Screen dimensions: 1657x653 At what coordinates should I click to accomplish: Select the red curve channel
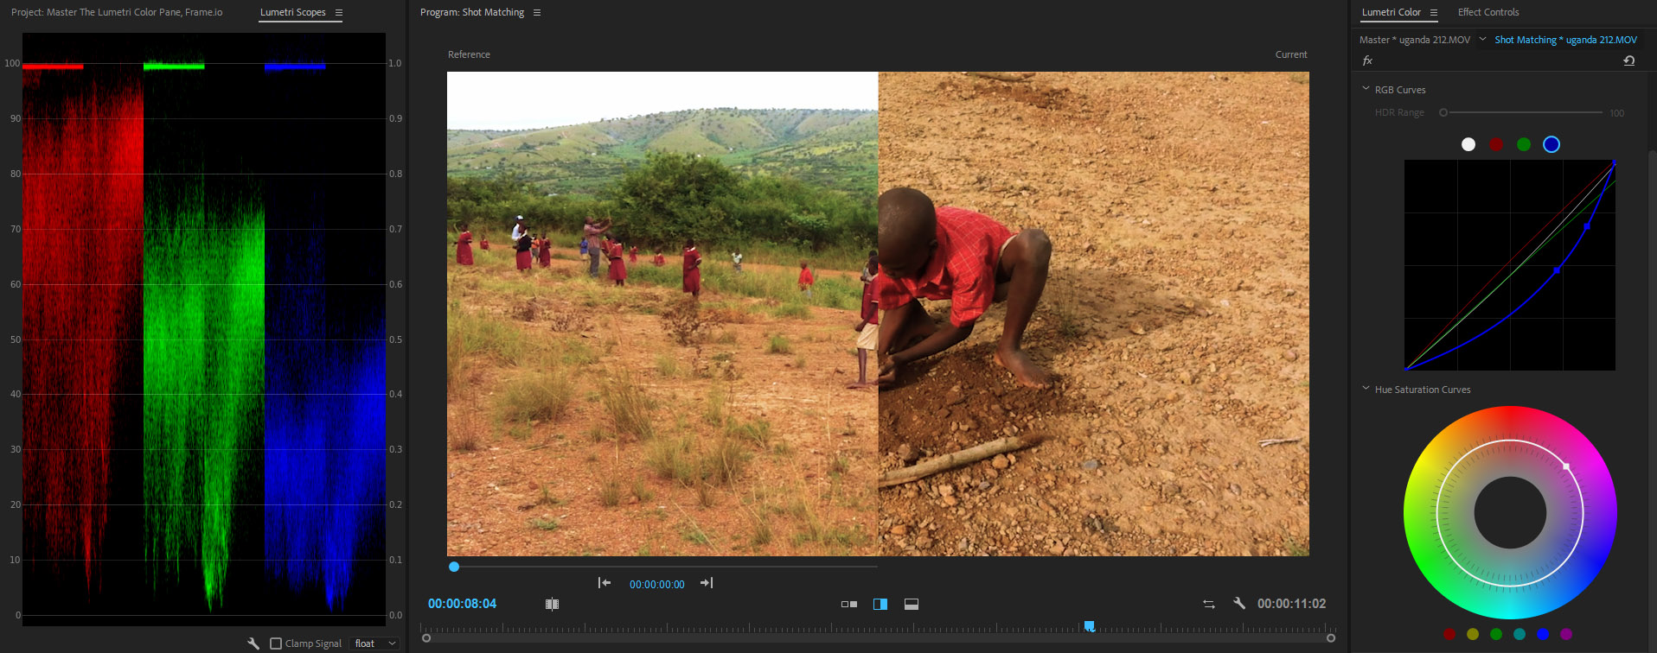1496,144
